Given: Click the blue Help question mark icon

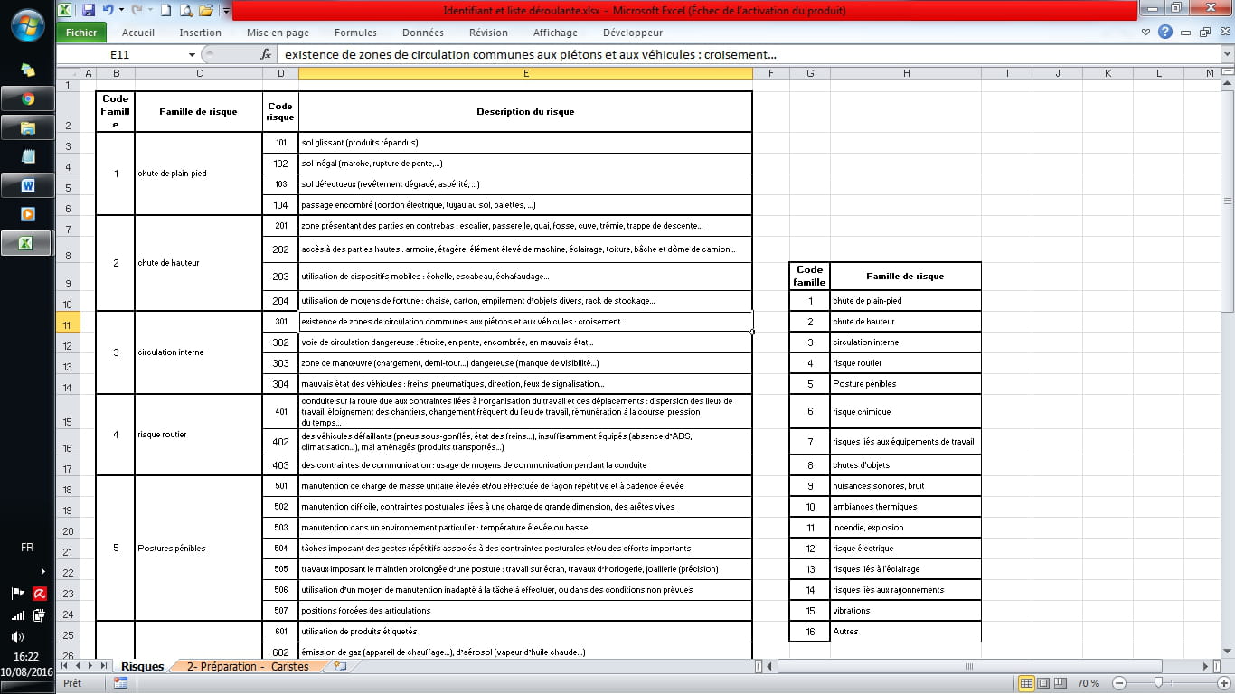Looking at the screenshot, I should click(x=1165, y=33).
